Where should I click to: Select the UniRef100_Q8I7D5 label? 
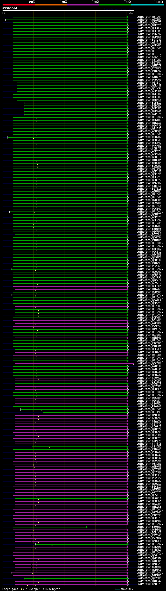(x=149, y=355)
